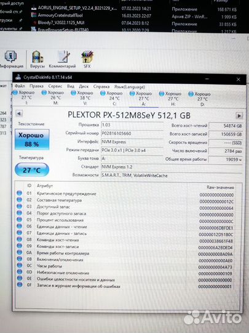Select Bloody7_V2022.1125_MUI file in Explorer
Viewport: 249px width, 333px height.
[x=59, y=23]
